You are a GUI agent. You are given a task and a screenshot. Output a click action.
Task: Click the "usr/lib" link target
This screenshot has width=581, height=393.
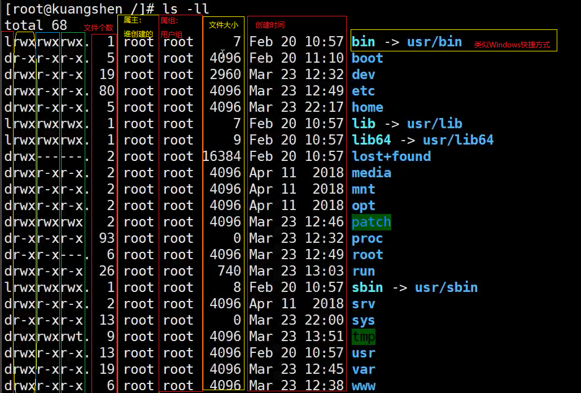435,123
